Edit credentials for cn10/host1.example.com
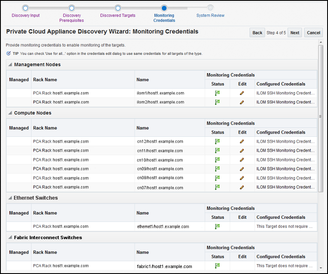The width and height of the screenshot is (328, 274). tap(242, 160)
